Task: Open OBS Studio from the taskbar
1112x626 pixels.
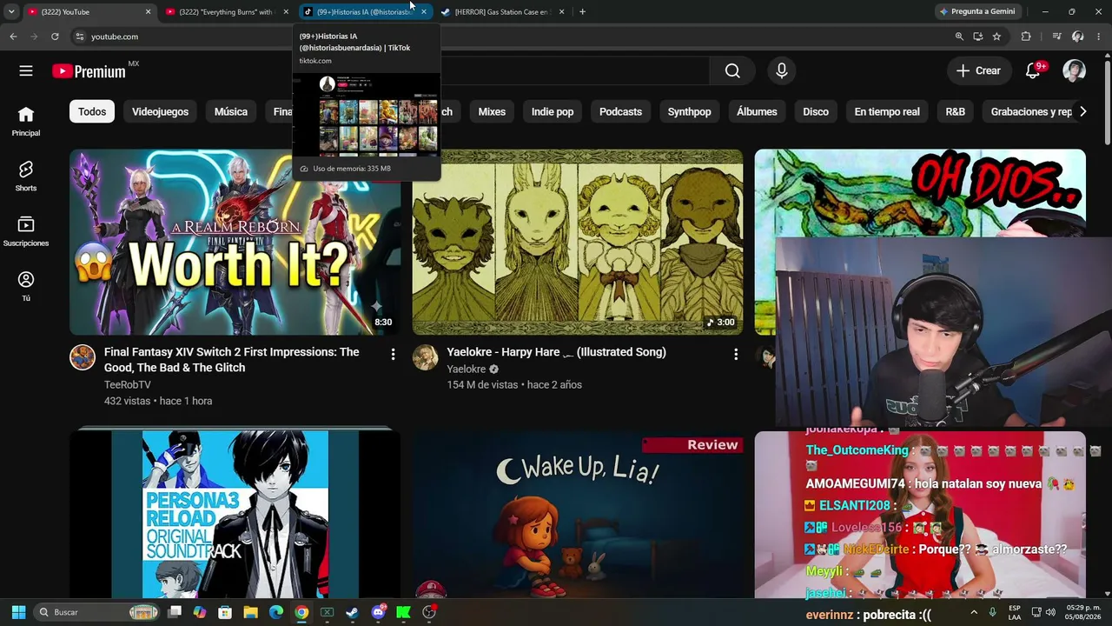Action: coord(429,612)
